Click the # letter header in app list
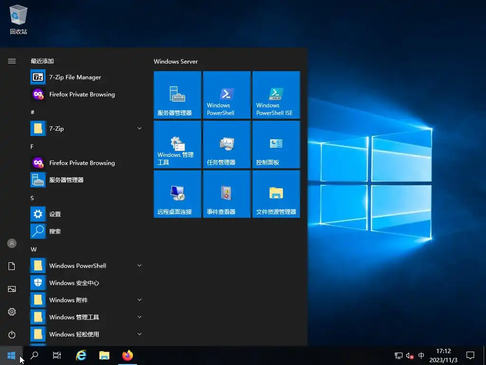The image size is (486, 365). tap(33, 112)
